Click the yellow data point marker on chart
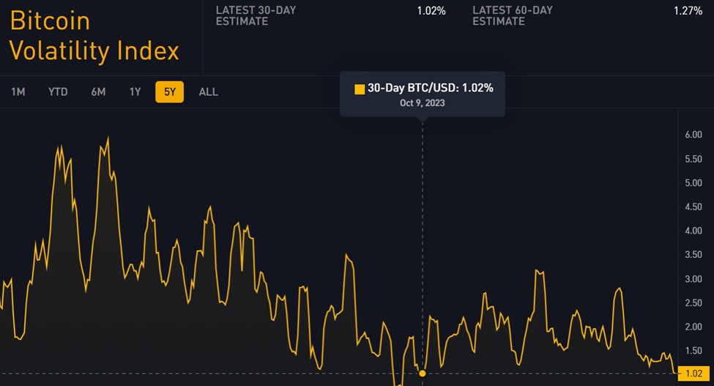This screenshot has height=386, width=714. pyautogui.click(x=422, y=374)
